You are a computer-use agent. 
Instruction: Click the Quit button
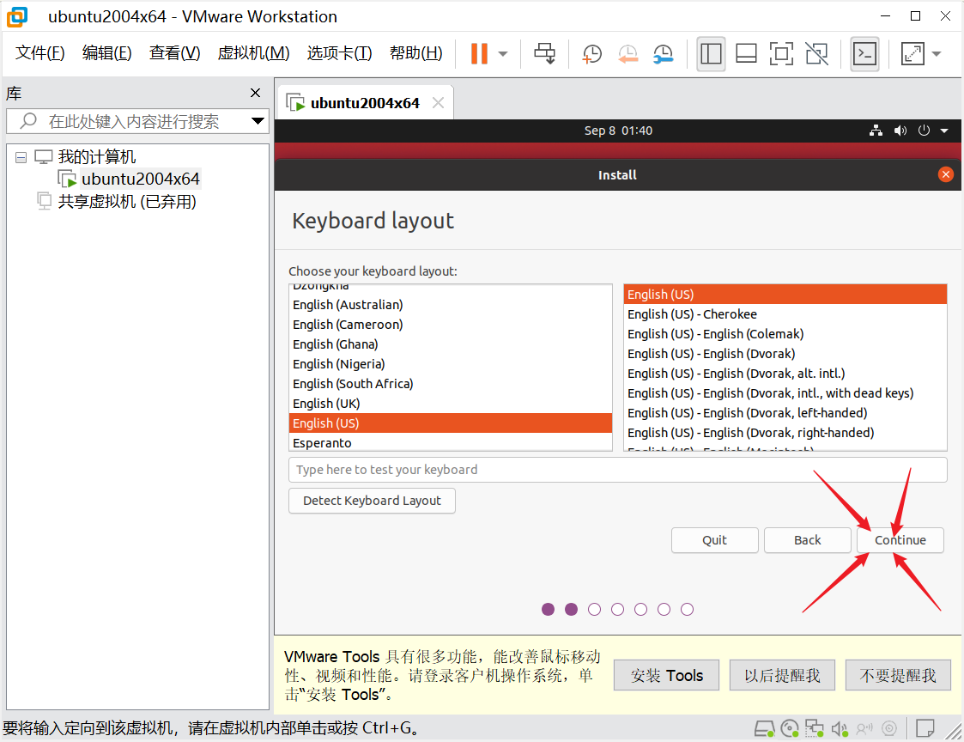tap(714, 539)
